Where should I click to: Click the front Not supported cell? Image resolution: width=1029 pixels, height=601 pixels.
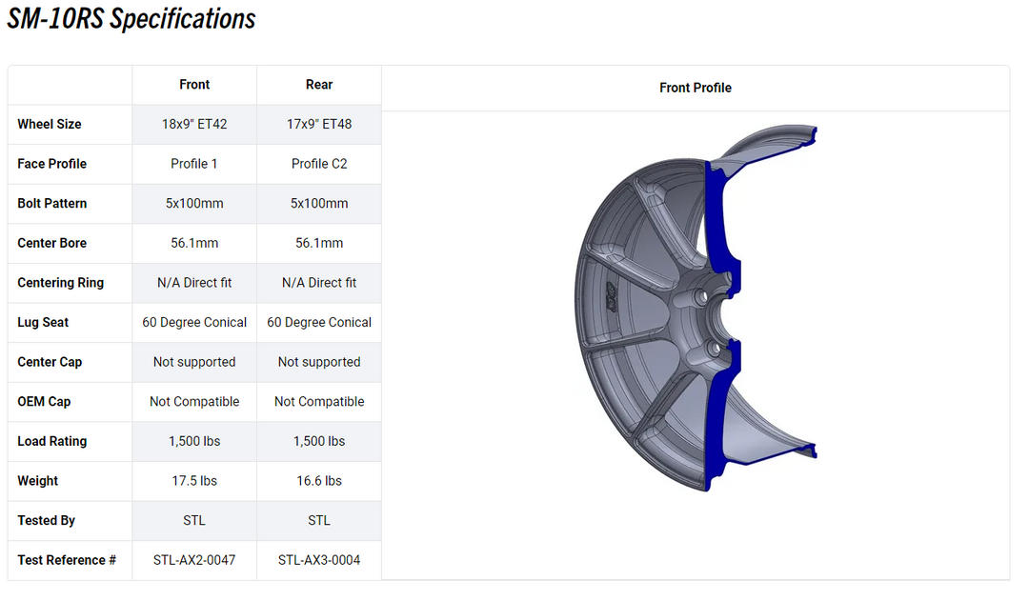click(x=194, y=362)
